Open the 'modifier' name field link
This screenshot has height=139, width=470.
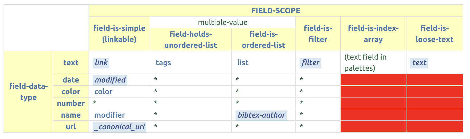[110, 115]
